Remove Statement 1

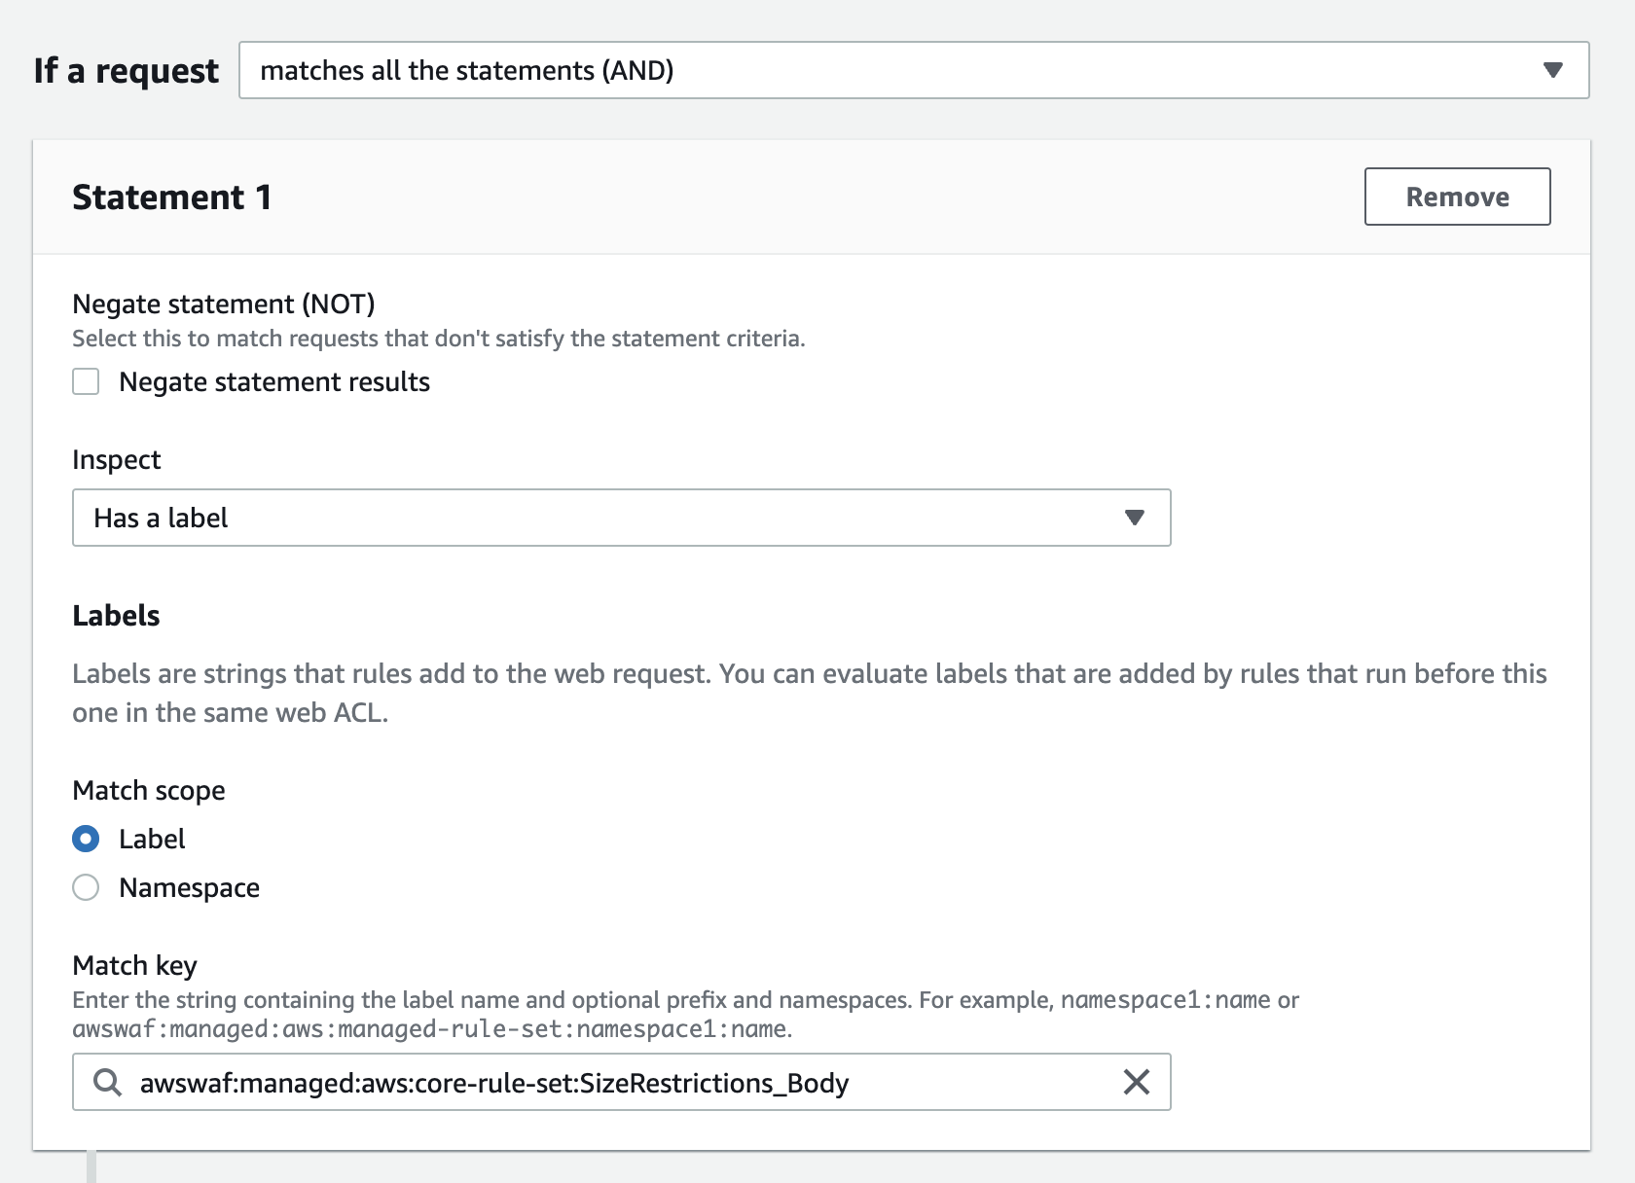pos(1457,197)
